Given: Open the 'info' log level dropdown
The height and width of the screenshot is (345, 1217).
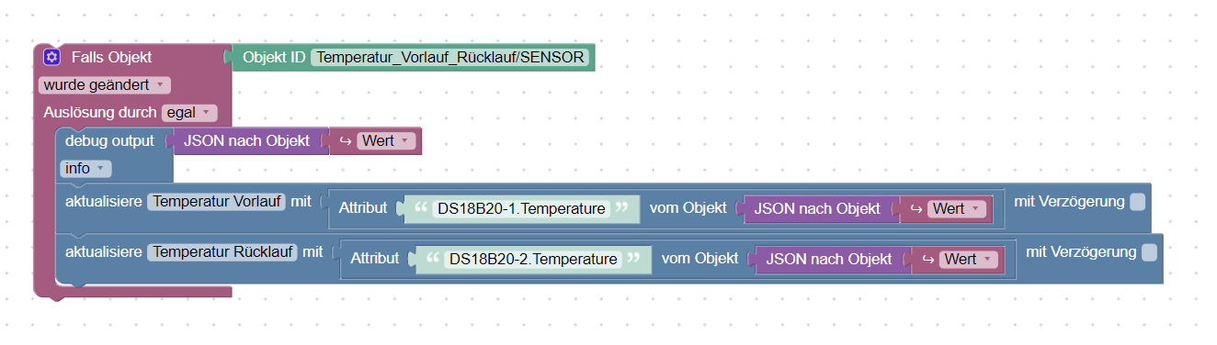Looking at the screenshot, I should point(85,169).
